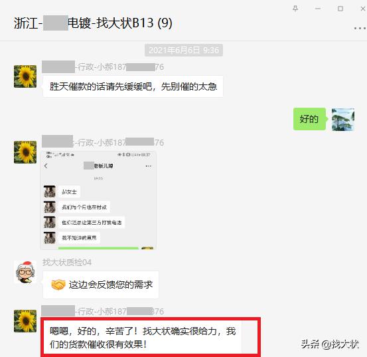This screenshot has width=367, height=357.
Task: Click the timestamp 2021年6月6日 9:36
Action: pos(184,50)
